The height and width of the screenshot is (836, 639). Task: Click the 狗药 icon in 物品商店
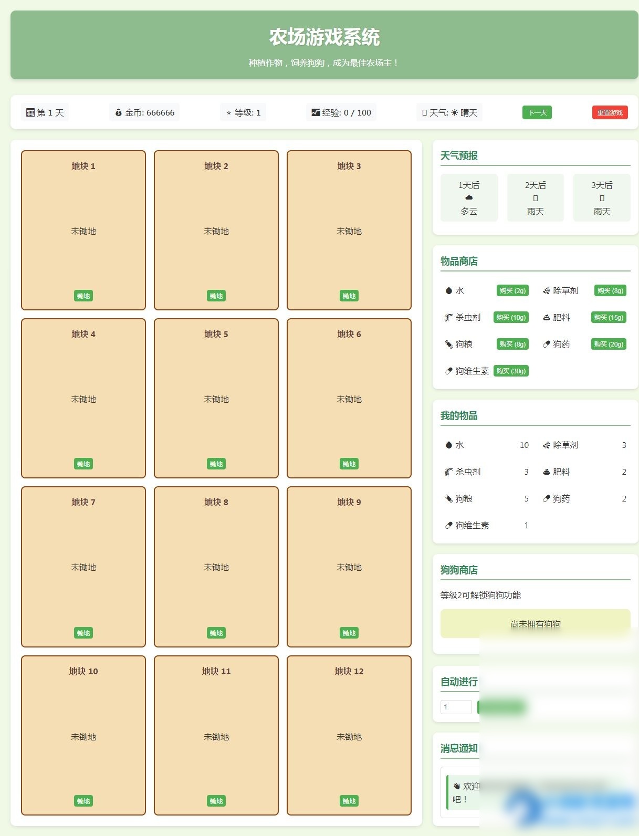tap(547, 344)
